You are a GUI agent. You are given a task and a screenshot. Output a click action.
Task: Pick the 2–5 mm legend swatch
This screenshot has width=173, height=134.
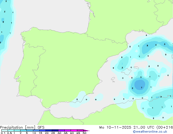[x=23, y=130]
